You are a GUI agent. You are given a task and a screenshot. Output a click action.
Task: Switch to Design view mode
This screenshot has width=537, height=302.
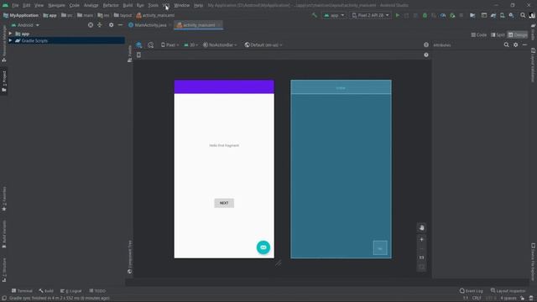(x=518, y=35)
